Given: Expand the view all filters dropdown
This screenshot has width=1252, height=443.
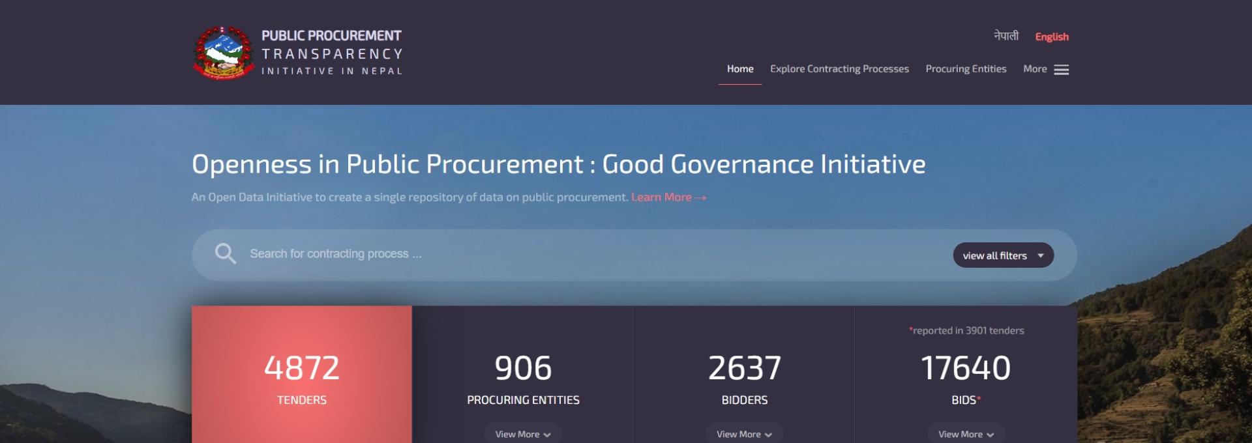Looking at the screenshot, I should pos(1003,255).
